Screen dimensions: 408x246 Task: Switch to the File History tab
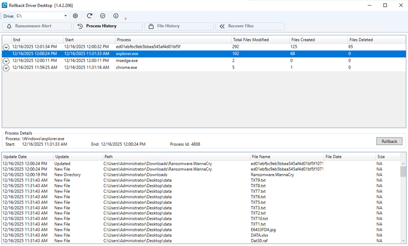179,26
